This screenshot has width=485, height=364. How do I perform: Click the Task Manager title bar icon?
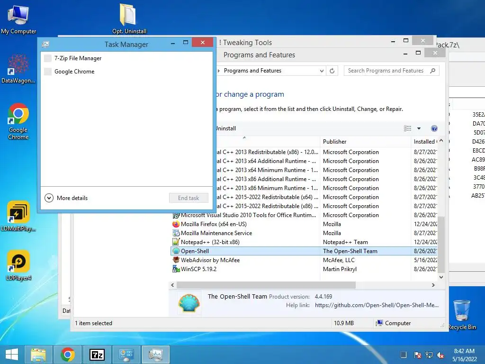[45, 44]
